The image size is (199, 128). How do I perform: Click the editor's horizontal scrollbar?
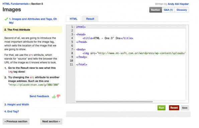point(114,102)
